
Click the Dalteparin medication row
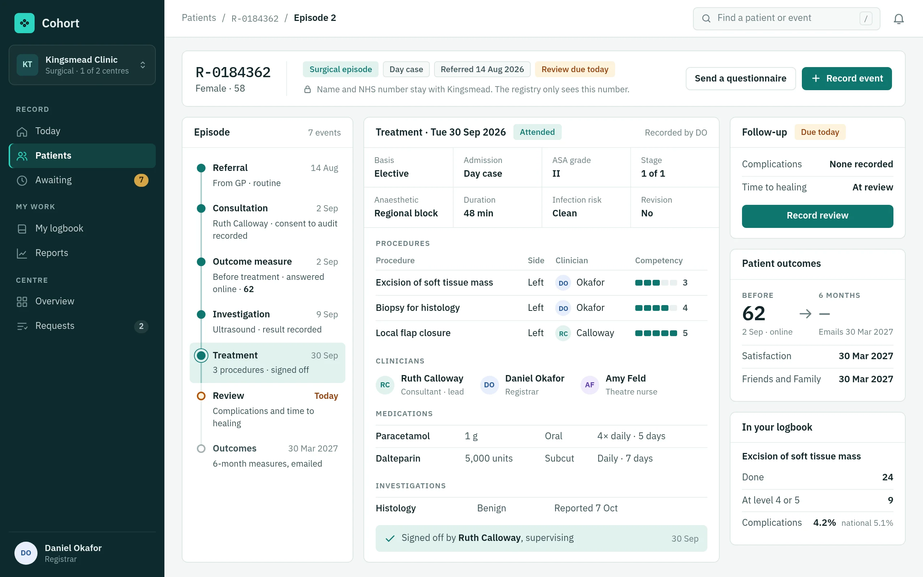click(541, 459)
